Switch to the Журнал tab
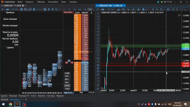The image size is (190, 107). pyautogui.click(x=60, y=96)
